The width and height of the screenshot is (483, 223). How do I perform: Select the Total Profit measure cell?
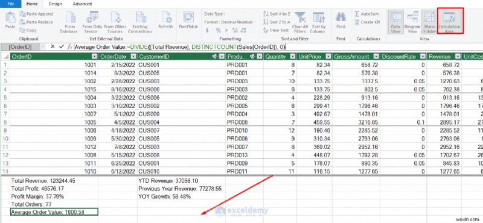54,189
